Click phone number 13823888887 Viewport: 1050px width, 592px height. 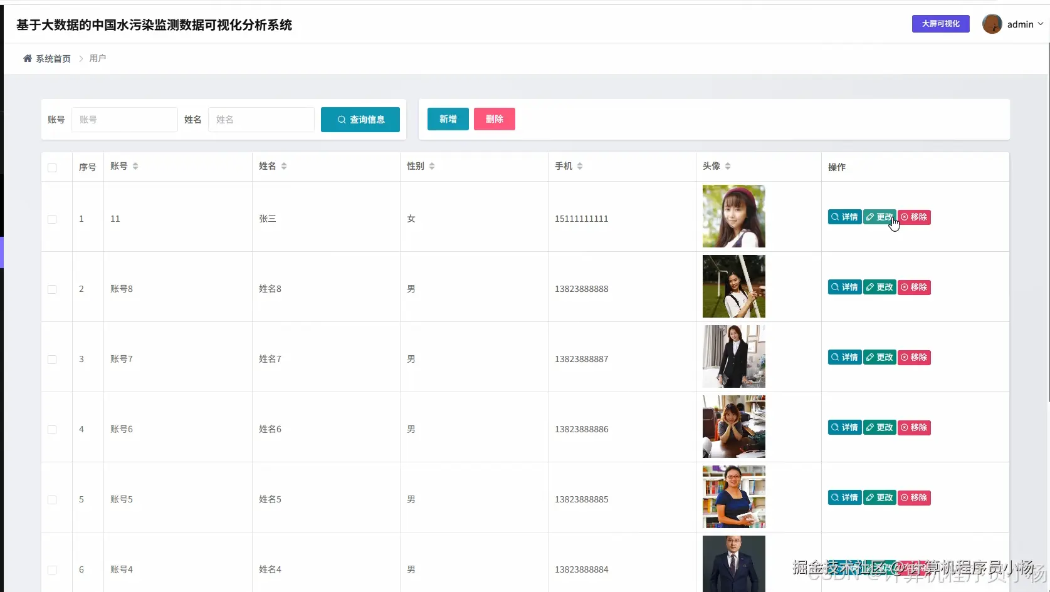(582, 359)
